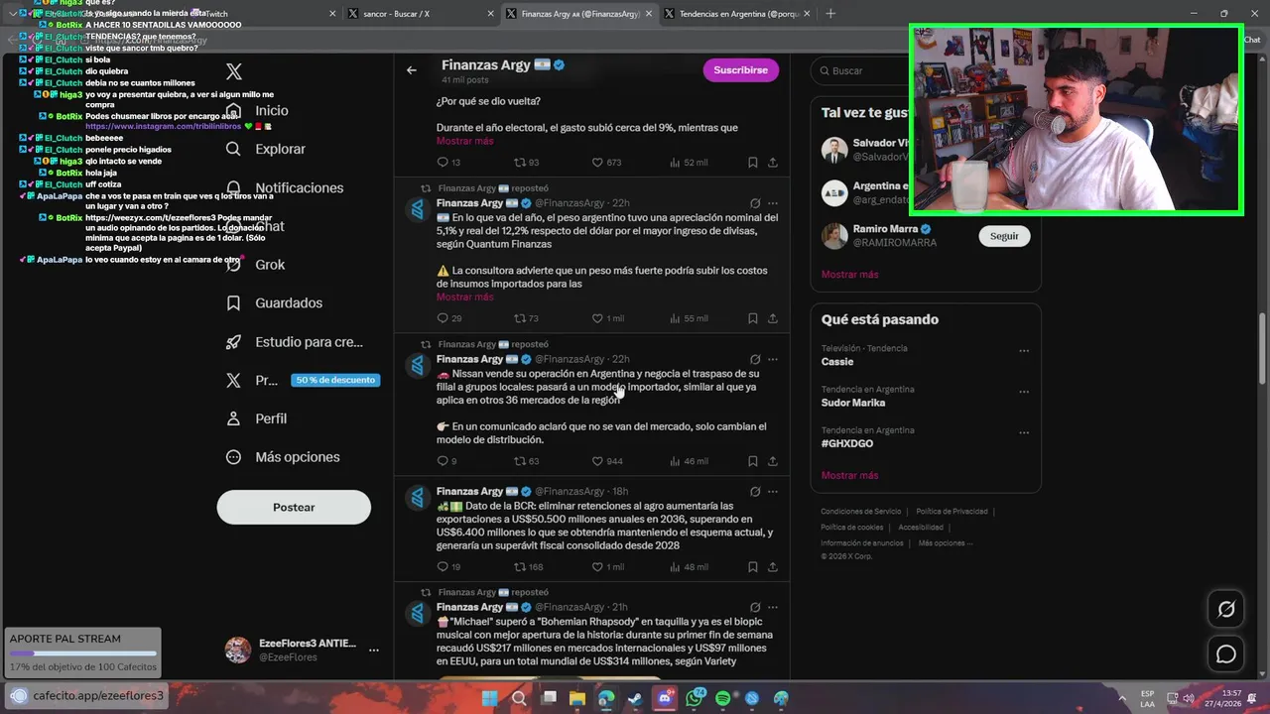
Task: Click the Postear button
Action: (294, 507)
